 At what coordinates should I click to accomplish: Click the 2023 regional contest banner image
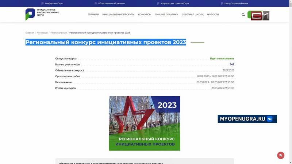(145, 123)
